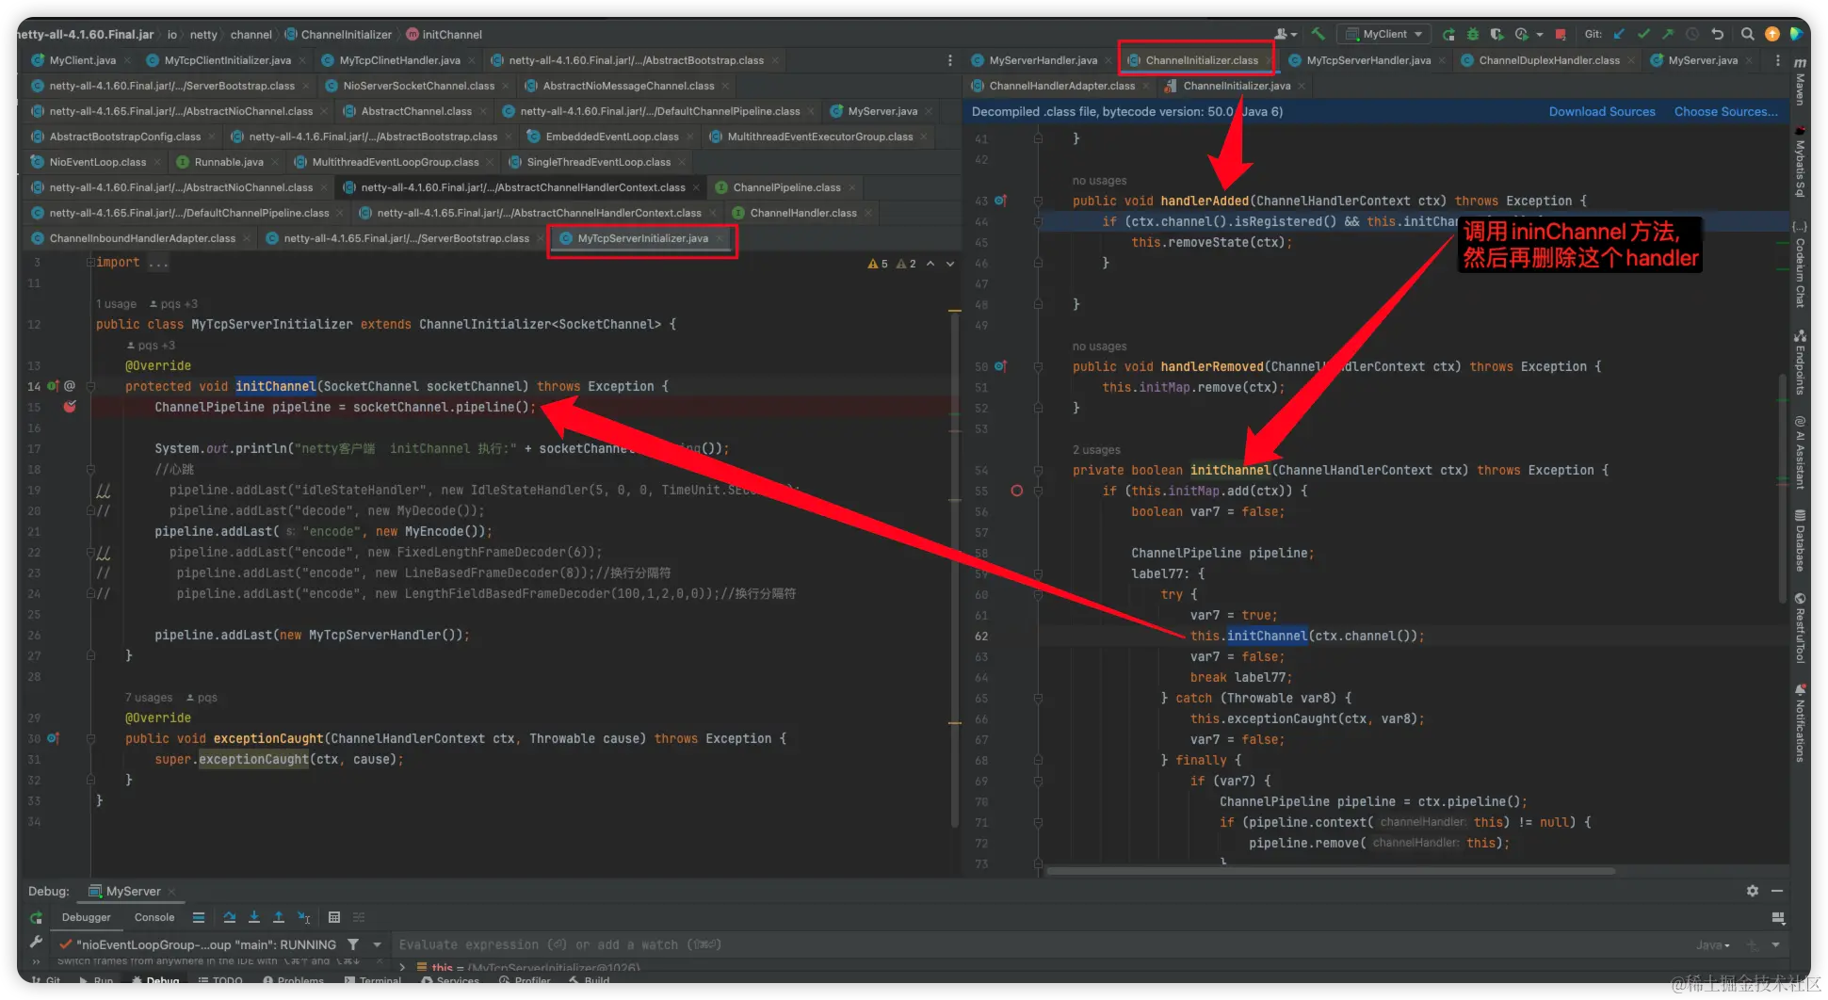Expand the collapsed import block

tap(90, 262)
